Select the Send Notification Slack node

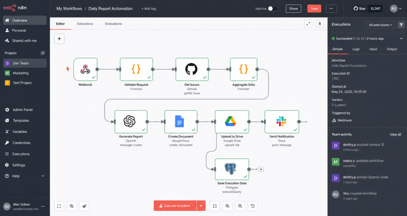(282, 122)
